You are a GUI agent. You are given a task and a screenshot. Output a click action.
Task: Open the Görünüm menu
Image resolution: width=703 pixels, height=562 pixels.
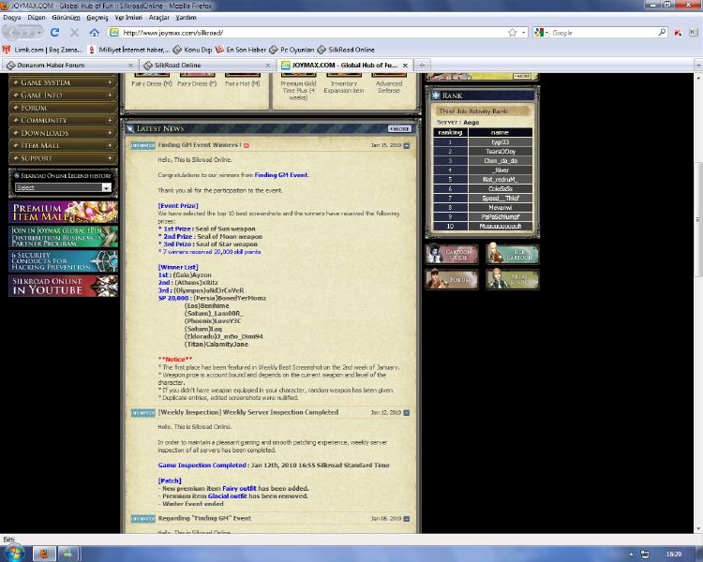tap(66, 18)
